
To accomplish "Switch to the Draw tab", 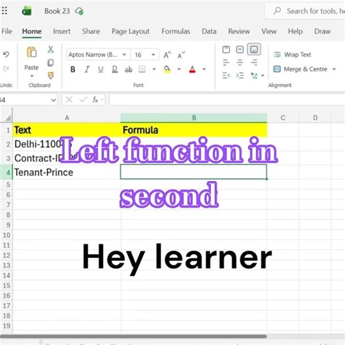I will click(322, 31).
